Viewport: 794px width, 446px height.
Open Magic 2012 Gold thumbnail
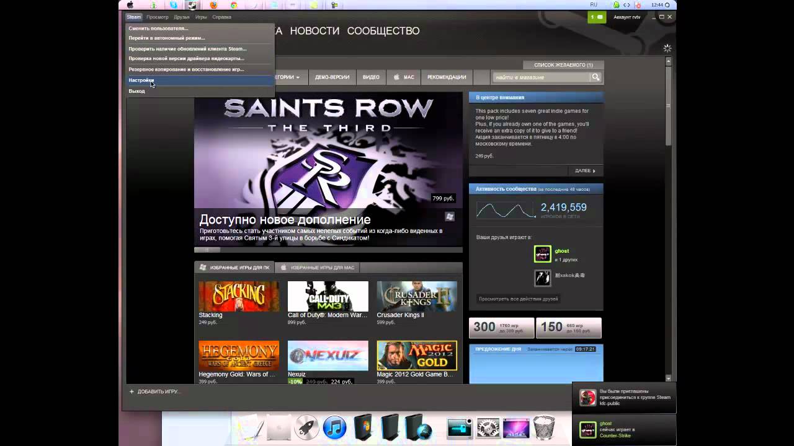pos(417,356)
